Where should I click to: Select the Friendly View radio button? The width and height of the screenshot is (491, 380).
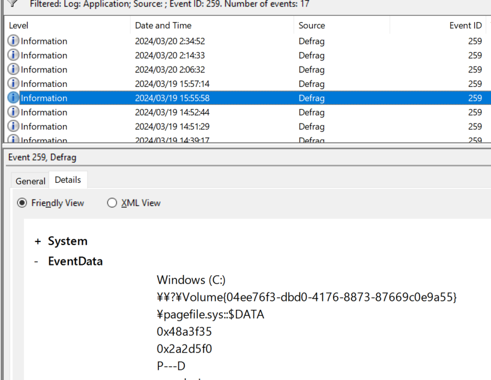pos(22,203)
